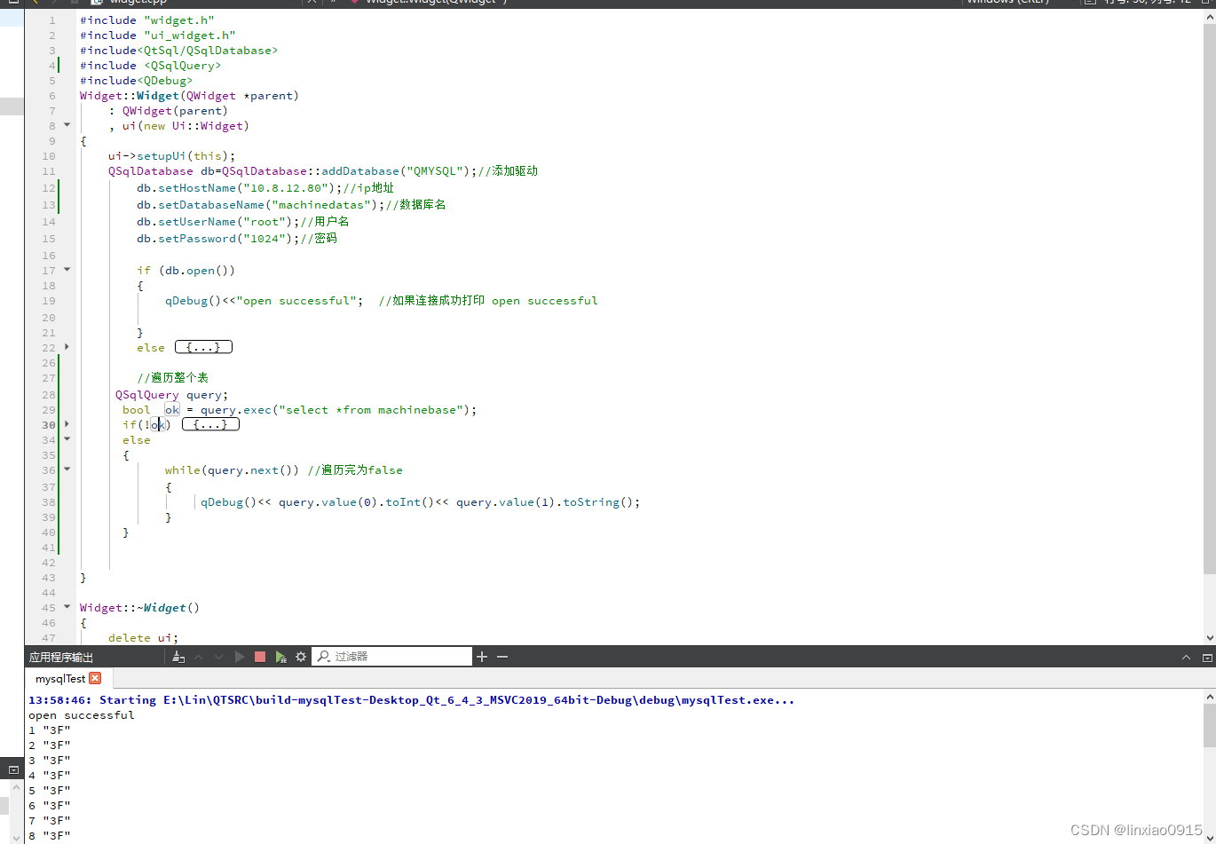Screen dimensions: 1216x844
Task: Jump to previous item using up arrow
Action: coord(199,656)
